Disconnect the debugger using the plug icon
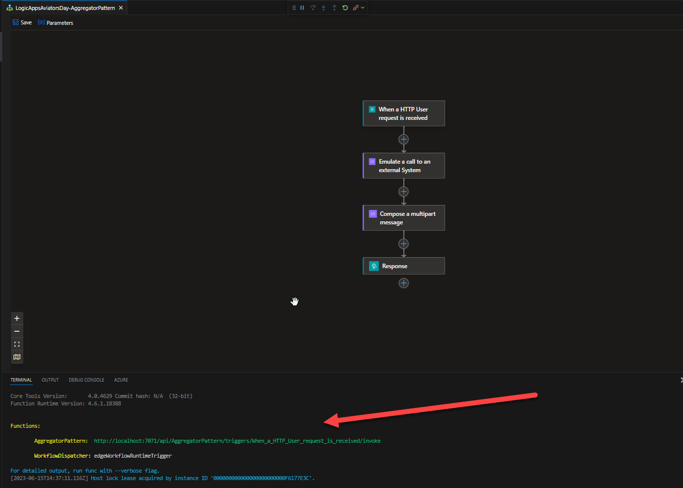 click(356, 8)
